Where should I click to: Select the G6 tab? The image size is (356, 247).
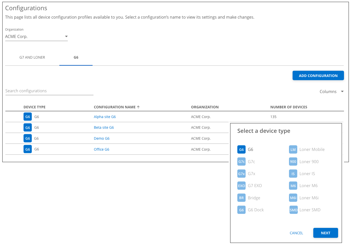point(76,58)
